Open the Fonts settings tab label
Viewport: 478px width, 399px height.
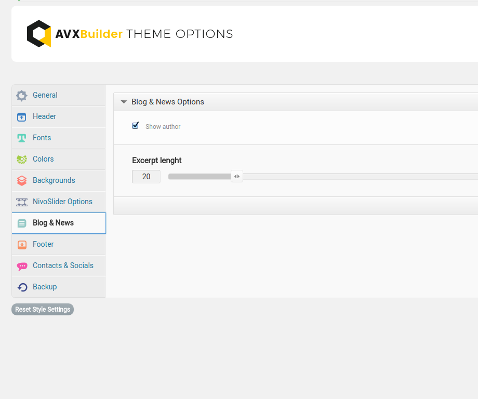42,138
